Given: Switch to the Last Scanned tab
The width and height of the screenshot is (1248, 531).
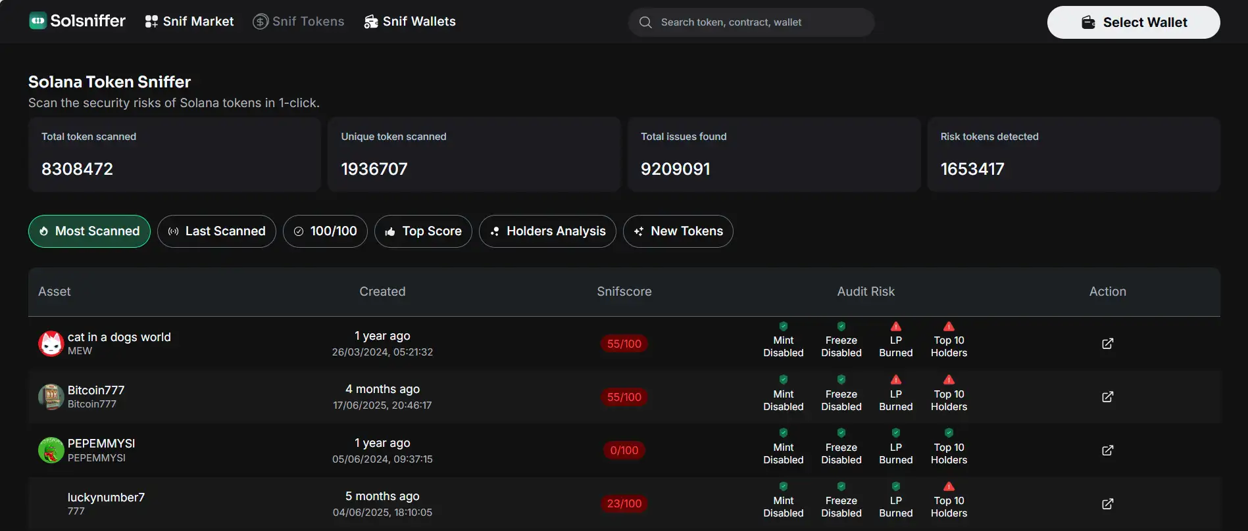Looking at the screenshot, I should (216, 231).
